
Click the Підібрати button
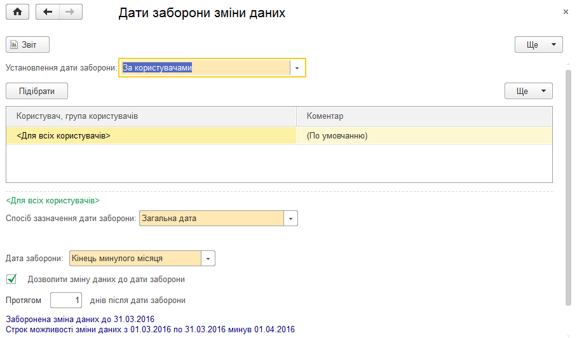[37, 91]
